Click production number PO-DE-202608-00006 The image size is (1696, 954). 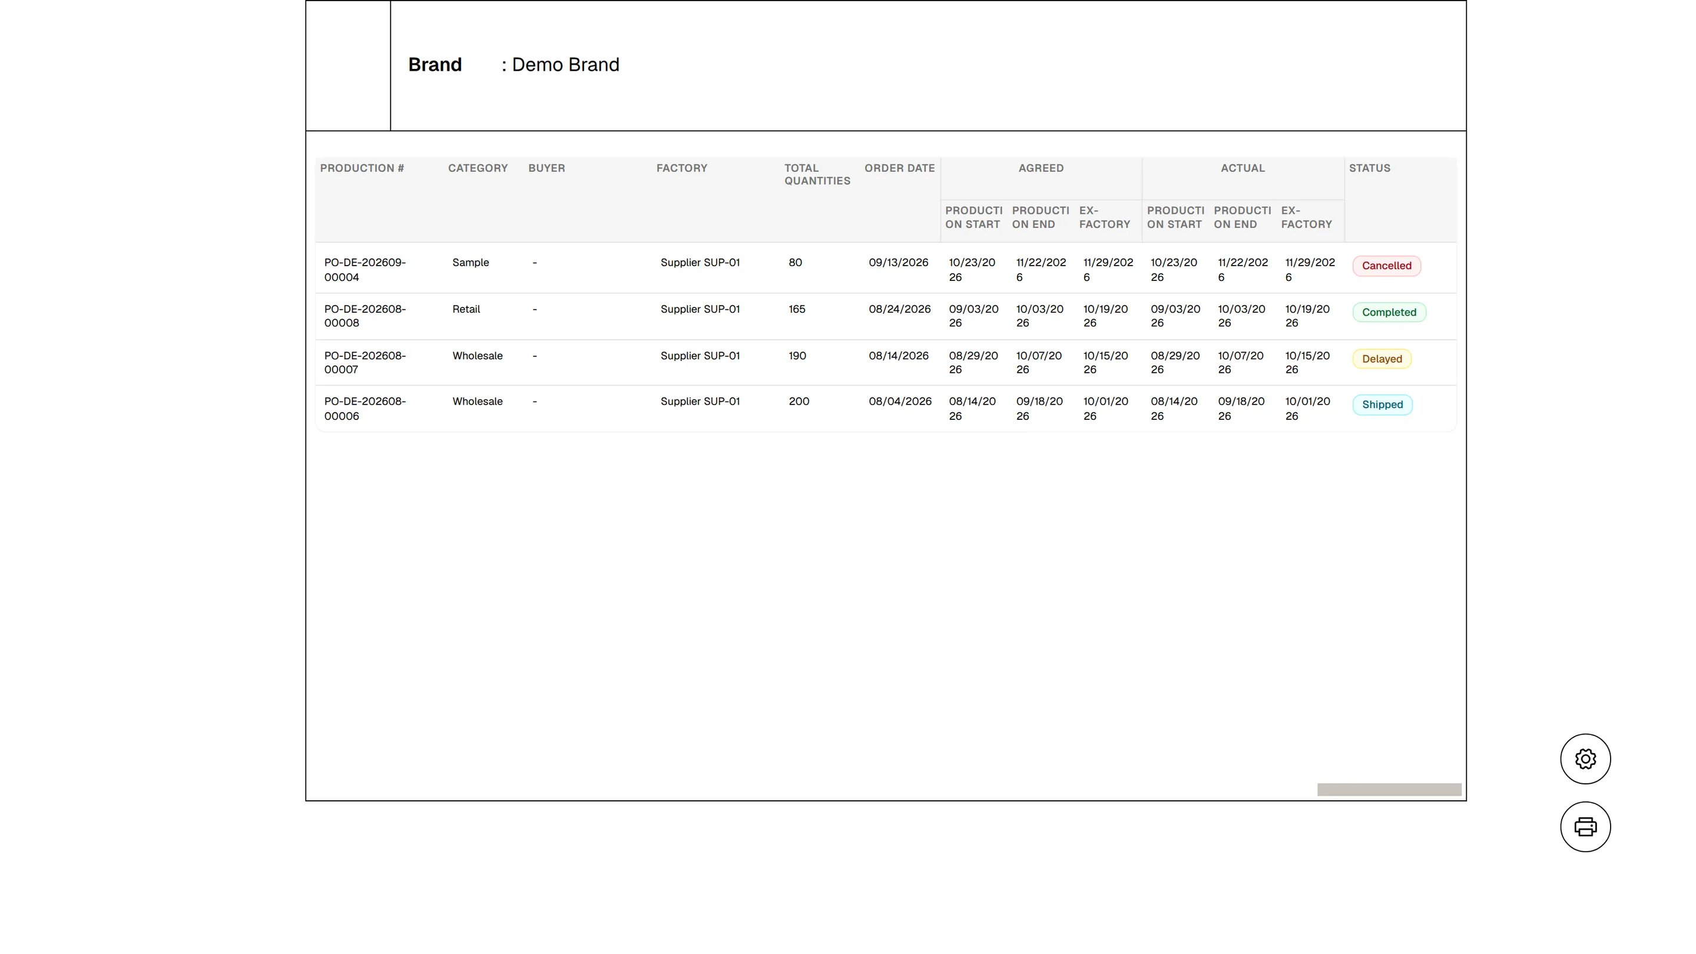tap(365, 409)
